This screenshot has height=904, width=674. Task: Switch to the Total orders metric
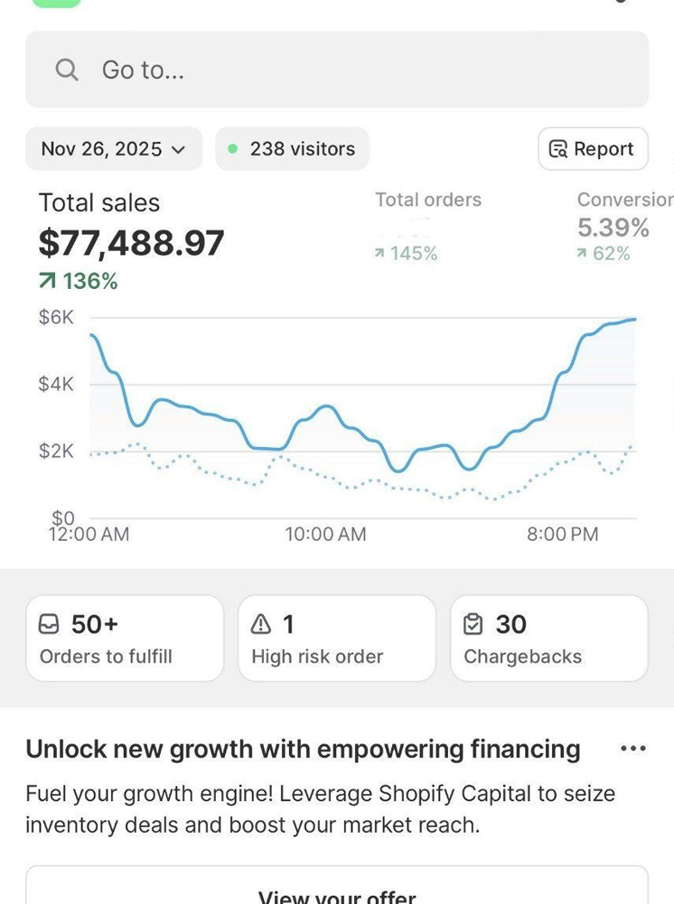pos(428,200)
